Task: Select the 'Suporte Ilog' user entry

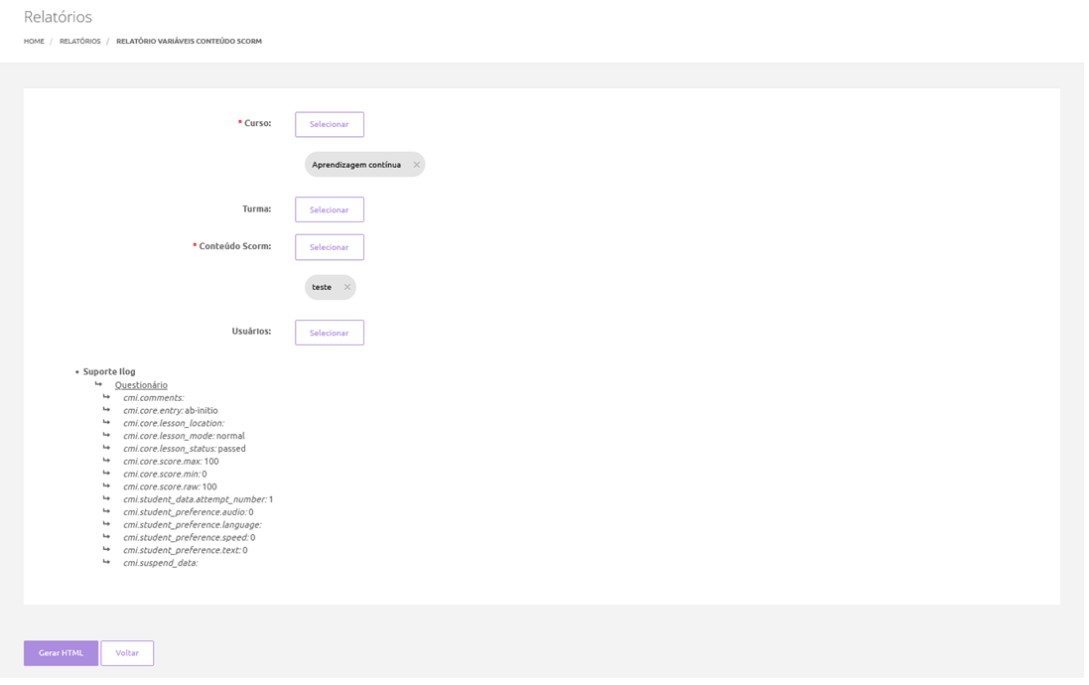Action: tap(109, 371)
